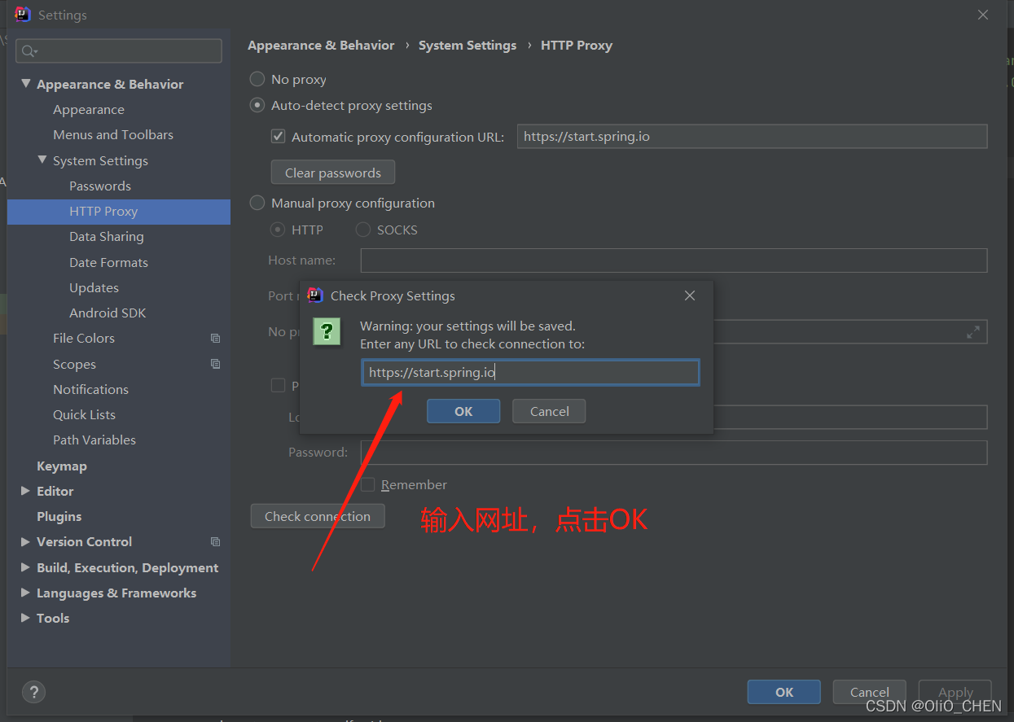Collapse the Appearance & Behavior tree section

(x=25, y=83)
